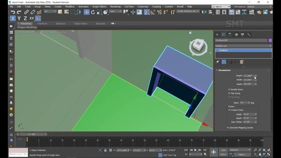Open the Modifiers menu
Image resolution: width=281 pixels, height=158 pixels.
point(70,7)
